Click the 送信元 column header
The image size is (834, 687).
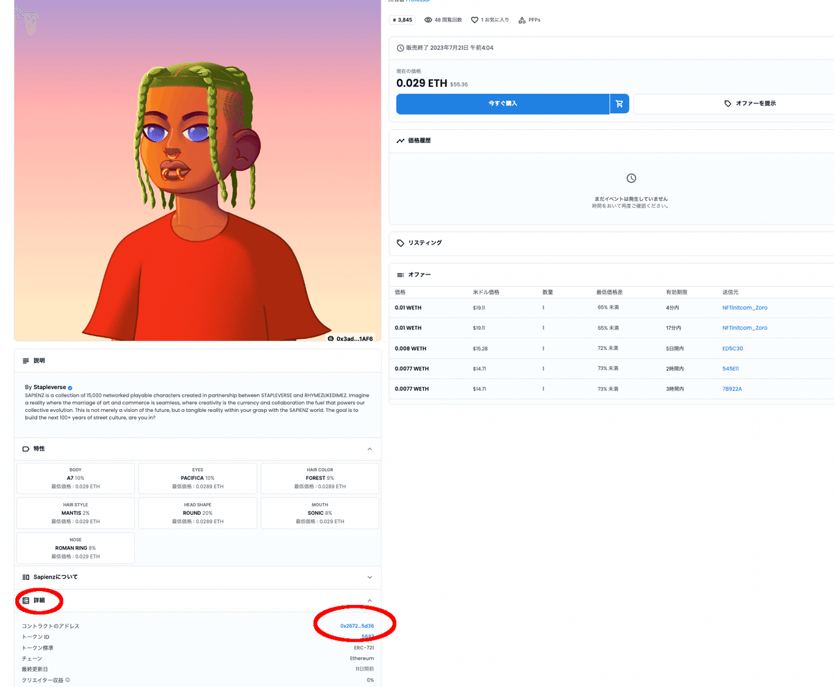[731, 292]
